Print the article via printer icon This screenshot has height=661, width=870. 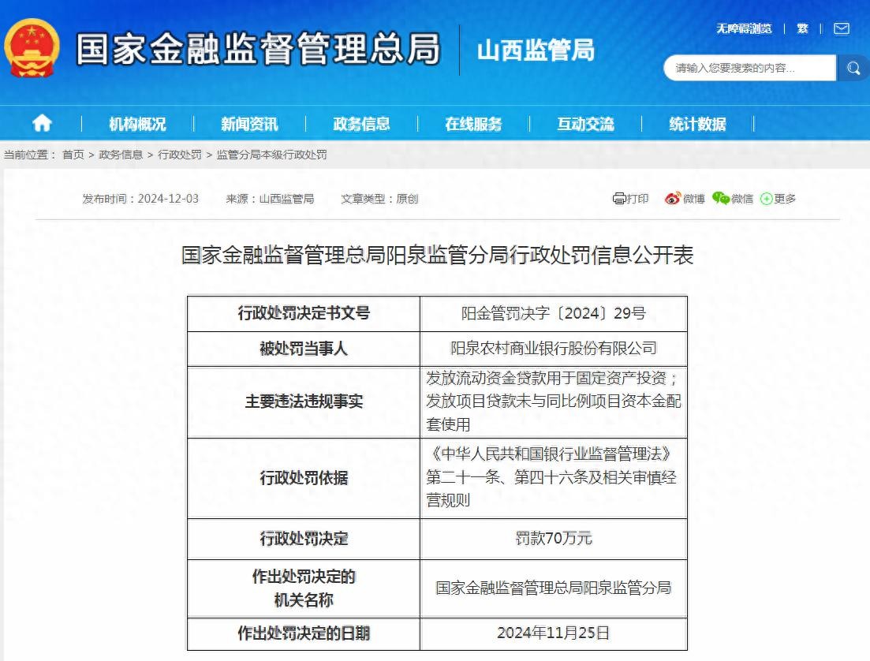(x=630, y=199)
